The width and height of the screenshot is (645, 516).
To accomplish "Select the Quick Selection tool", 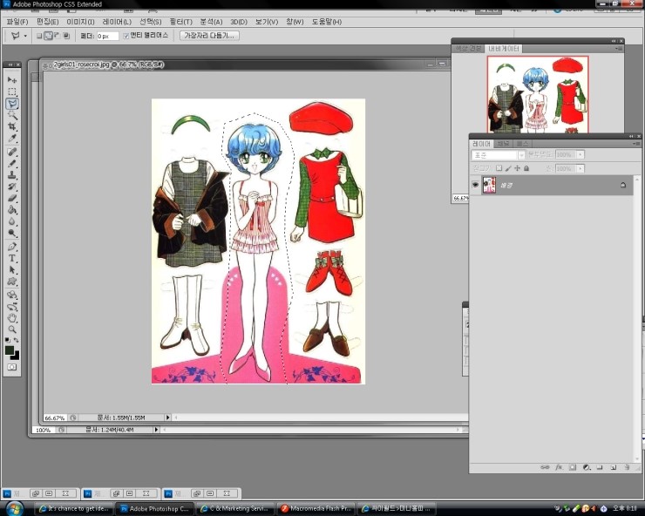I will click(12, 115).
